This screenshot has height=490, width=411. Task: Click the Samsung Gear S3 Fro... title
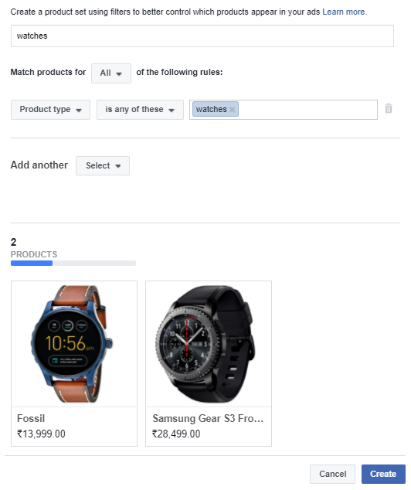(208, 418)
